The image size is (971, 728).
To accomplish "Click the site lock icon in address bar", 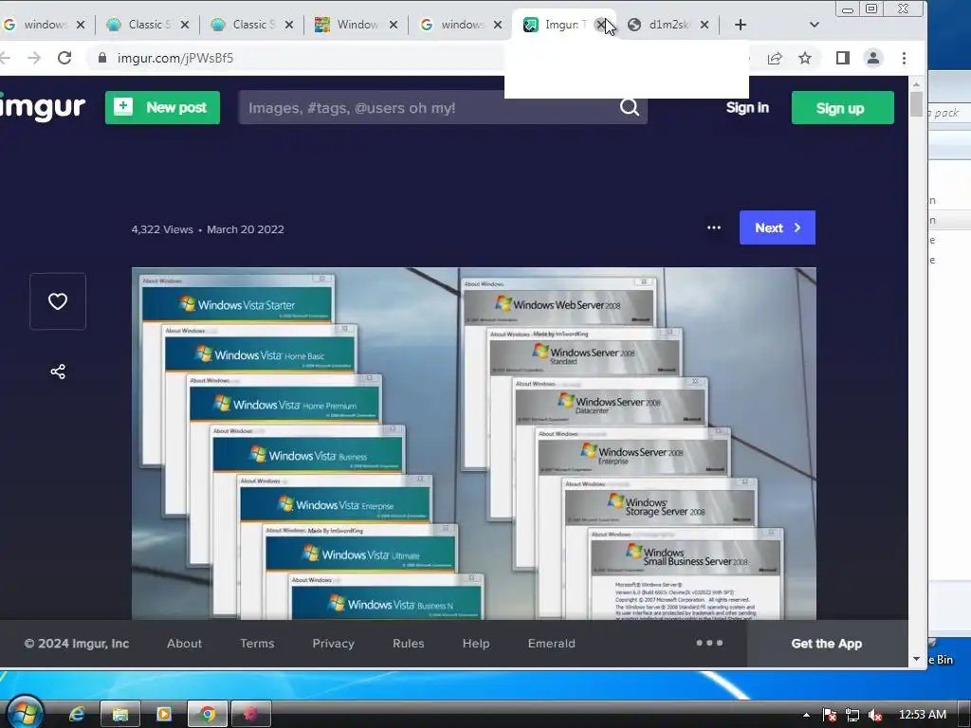I will (102, 58).
